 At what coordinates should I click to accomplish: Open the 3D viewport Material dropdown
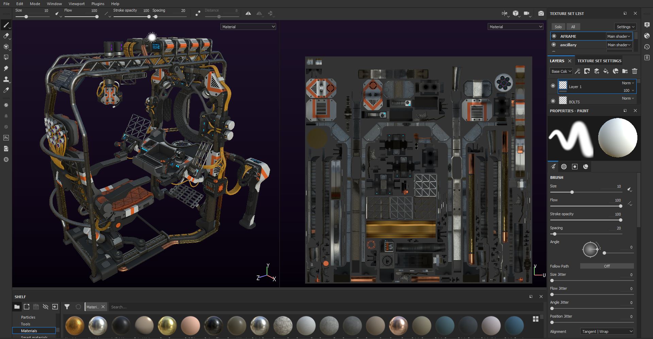(248, 27)
